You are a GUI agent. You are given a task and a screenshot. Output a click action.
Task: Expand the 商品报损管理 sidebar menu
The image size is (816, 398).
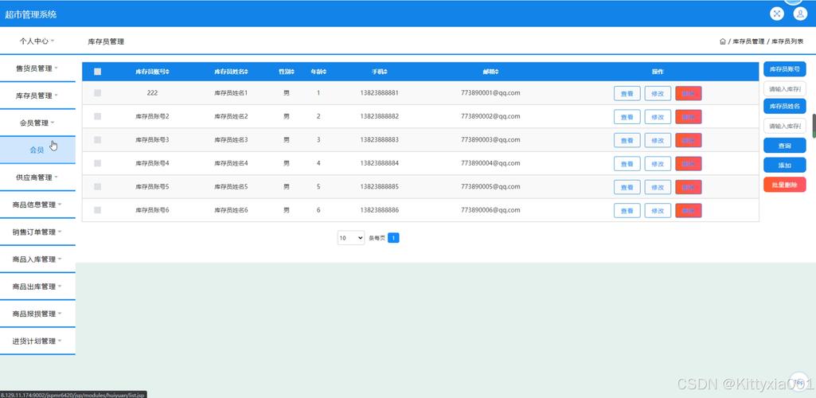pyautogui.click(x=37, y=314)
